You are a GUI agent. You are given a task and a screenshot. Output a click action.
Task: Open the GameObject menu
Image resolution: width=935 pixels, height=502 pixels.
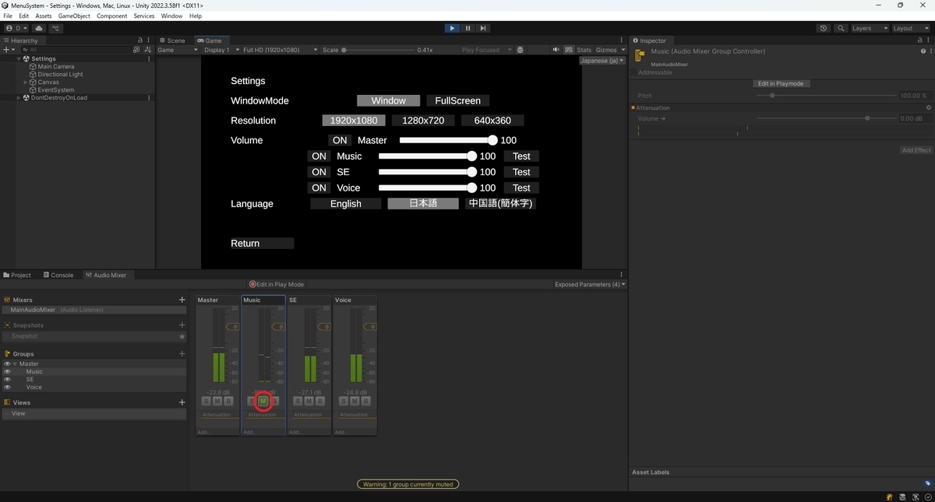74,16
